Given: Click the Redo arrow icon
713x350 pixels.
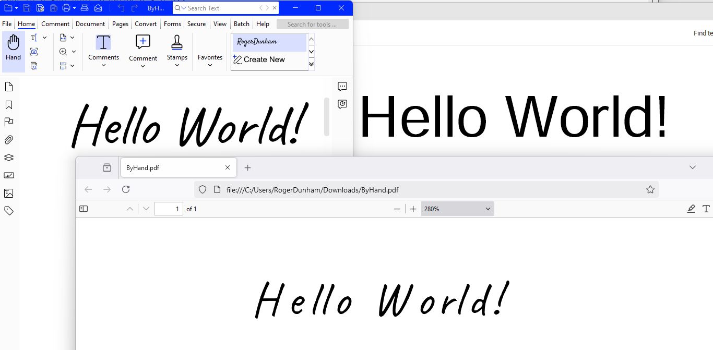Looking at the screenshot, I should pyautogui.click(x=135, y=8).
